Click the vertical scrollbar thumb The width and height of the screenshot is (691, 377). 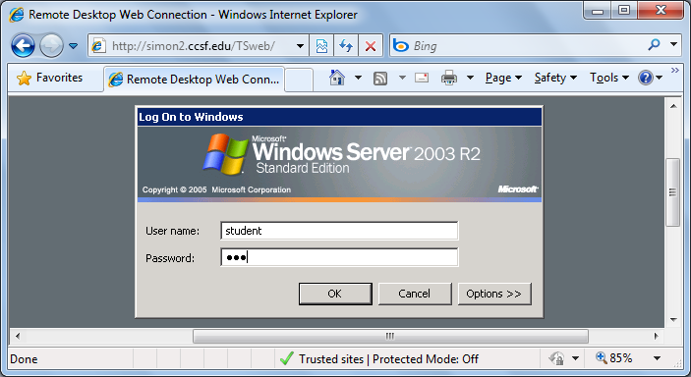pos(672,192)
